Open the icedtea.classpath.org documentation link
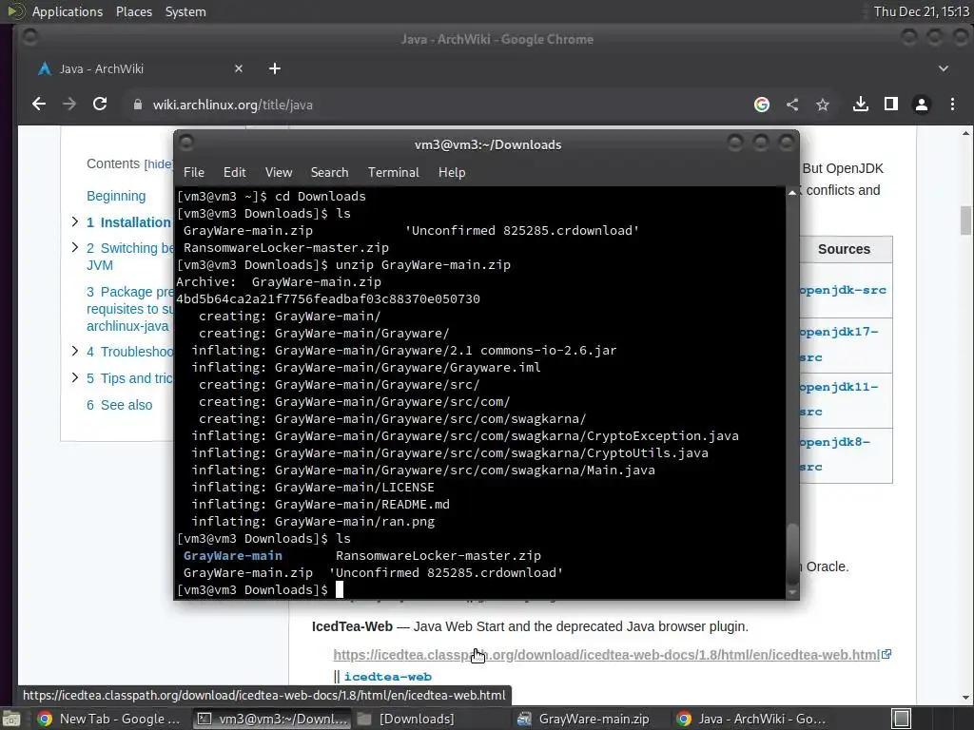Viewport: 974px width, 730px height. pos(606,655)
